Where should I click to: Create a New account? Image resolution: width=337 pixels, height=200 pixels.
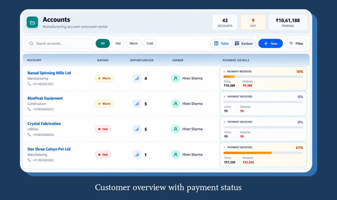tap(271, 44)
